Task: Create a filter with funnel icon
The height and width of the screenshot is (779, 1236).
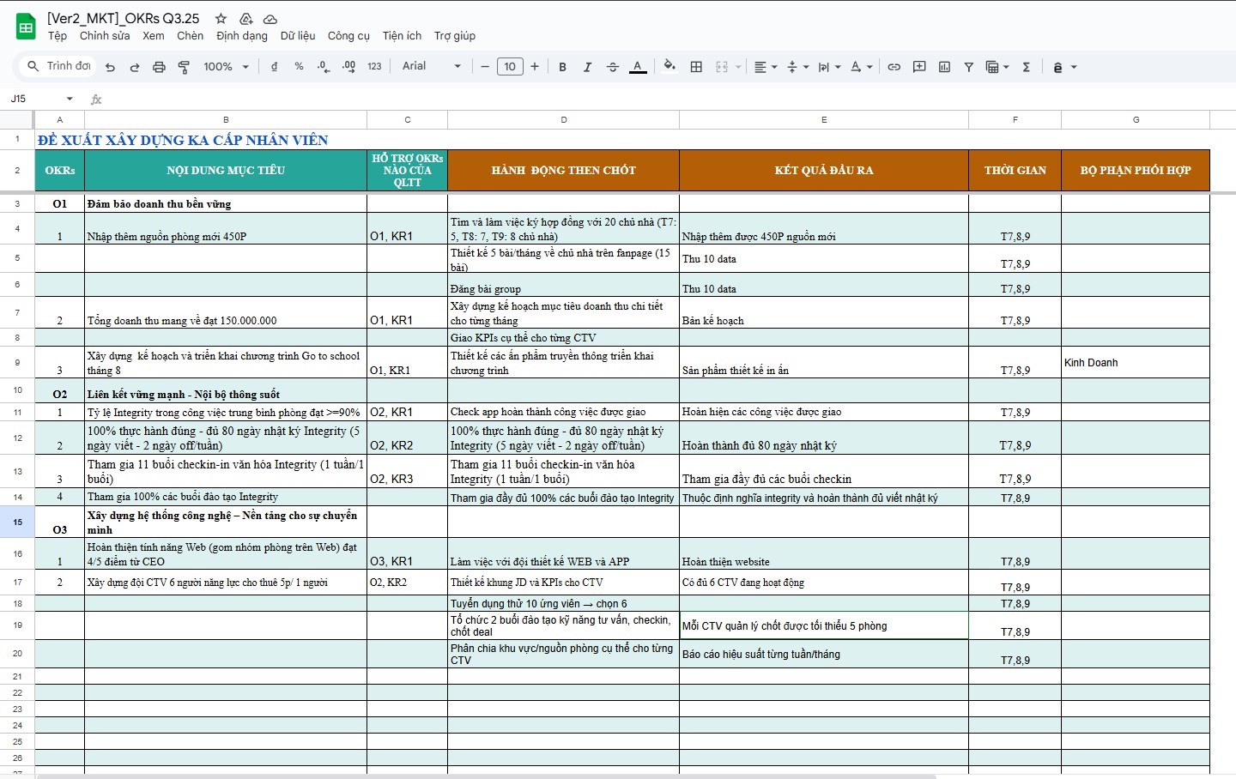Action: pos(968,67)
